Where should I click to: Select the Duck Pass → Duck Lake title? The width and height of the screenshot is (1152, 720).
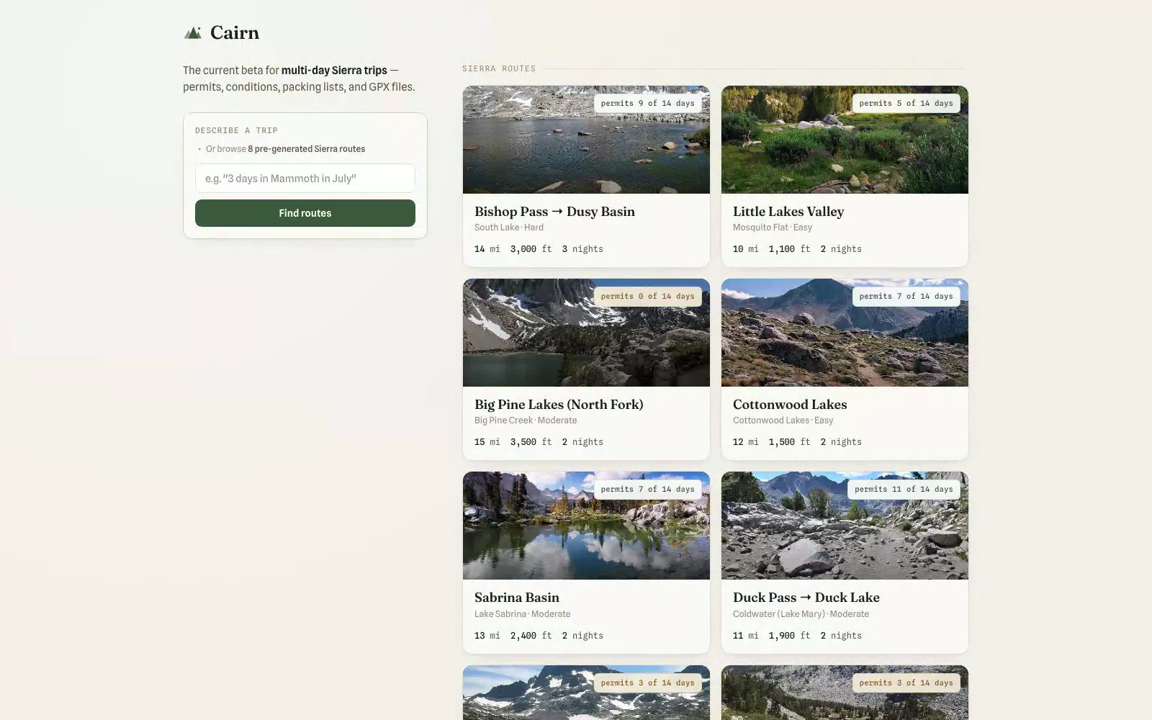[x=806, y=598]
